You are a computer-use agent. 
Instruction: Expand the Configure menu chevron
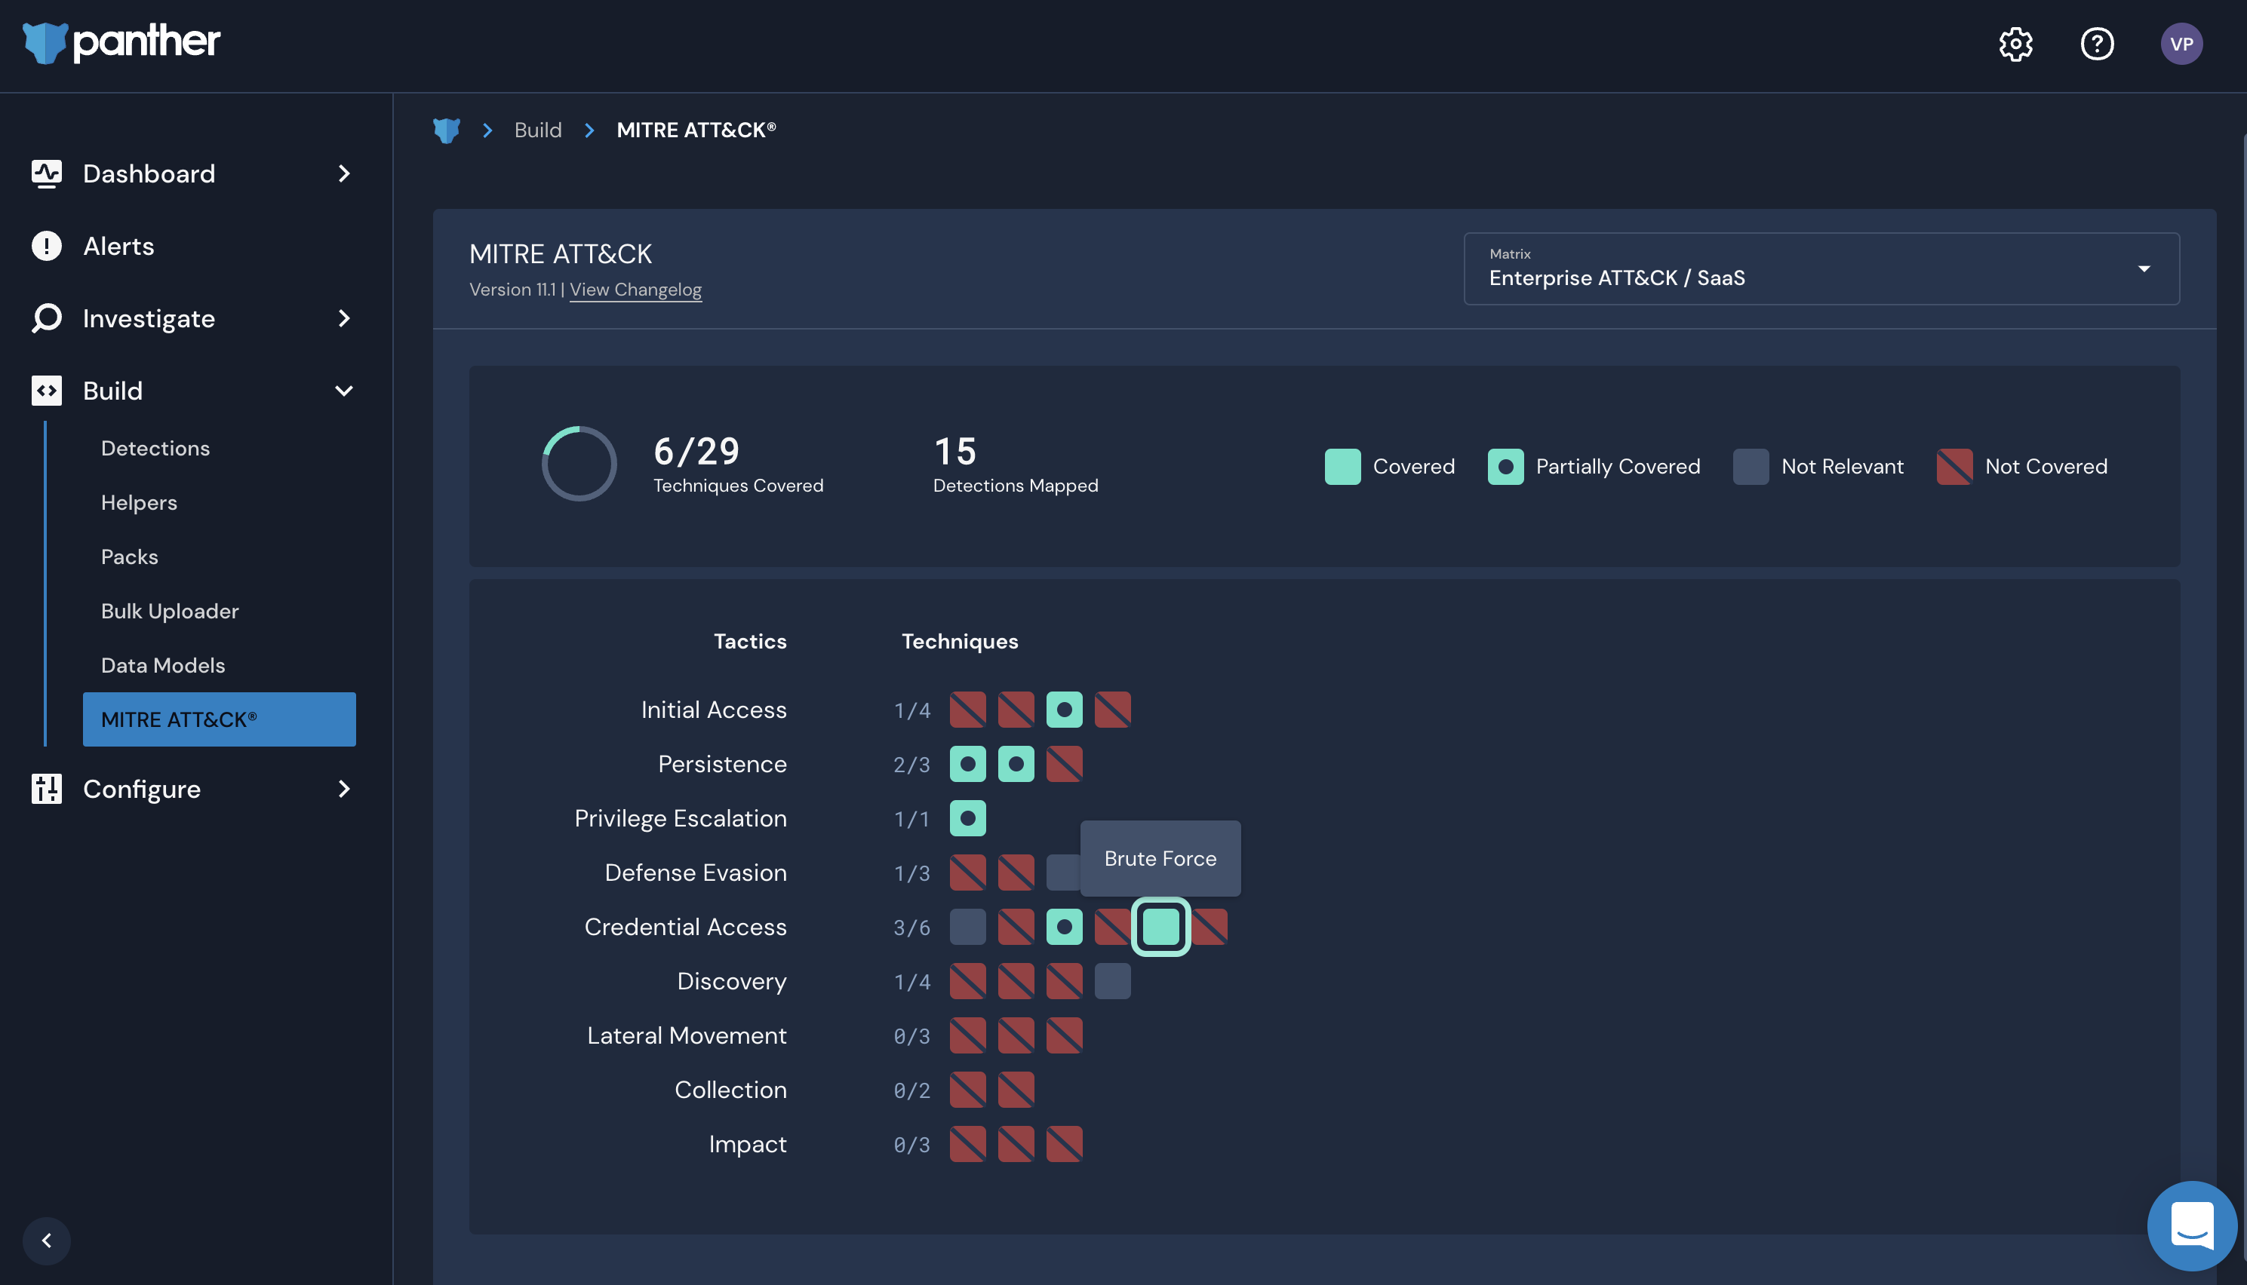coord(344,789)
